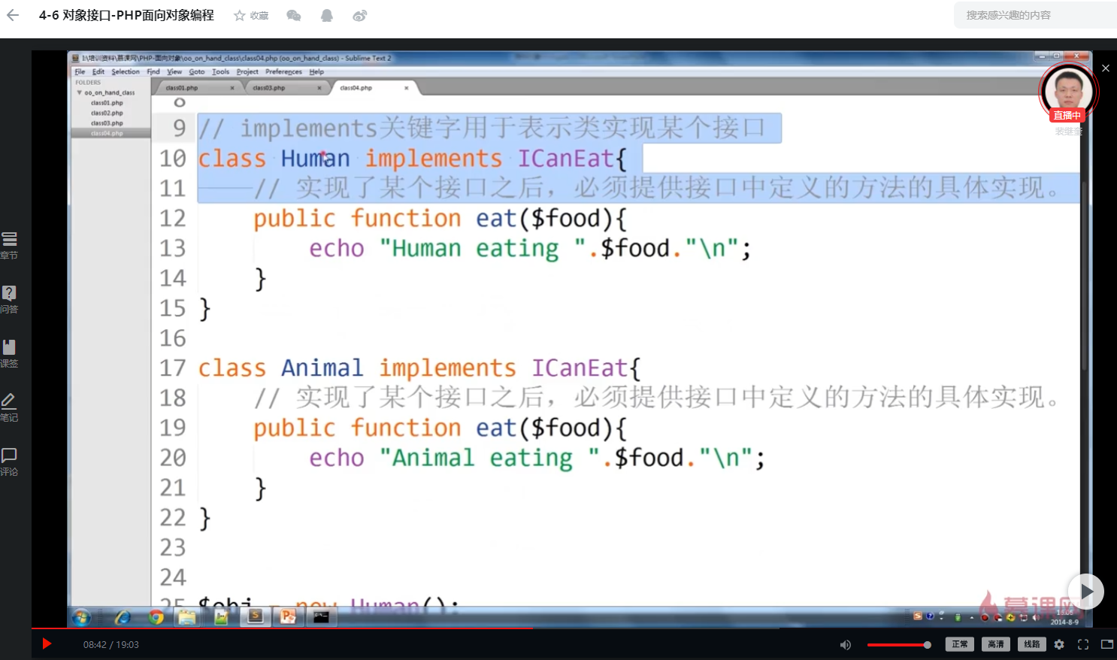Share the course via the WeChat icon

point(294,15)
